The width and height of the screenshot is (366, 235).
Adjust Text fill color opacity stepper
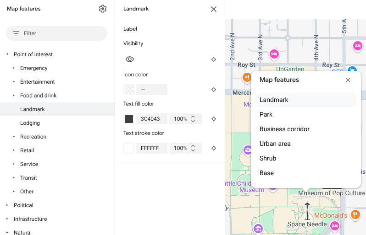(193, 119)
